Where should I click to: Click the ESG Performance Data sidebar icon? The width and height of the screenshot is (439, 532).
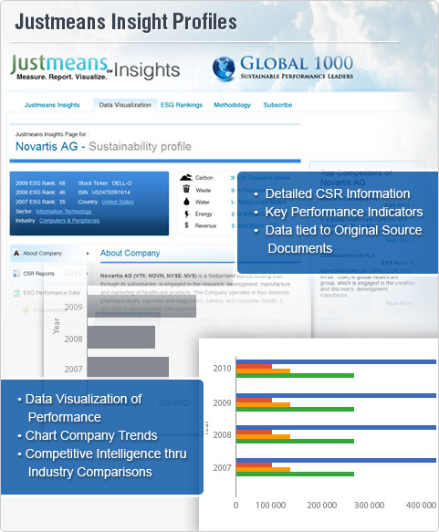click(16, 293)
